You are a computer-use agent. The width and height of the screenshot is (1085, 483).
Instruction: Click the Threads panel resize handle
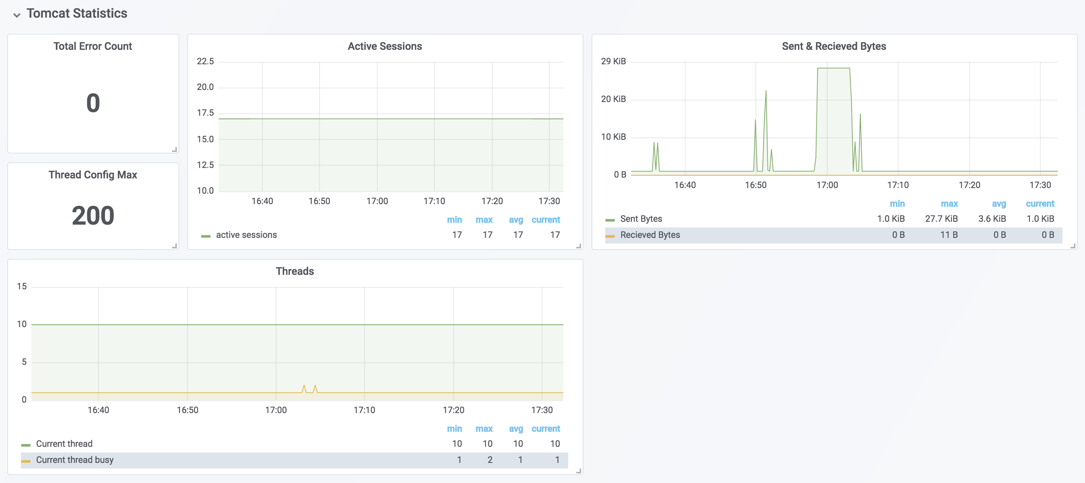pos(579,471)
